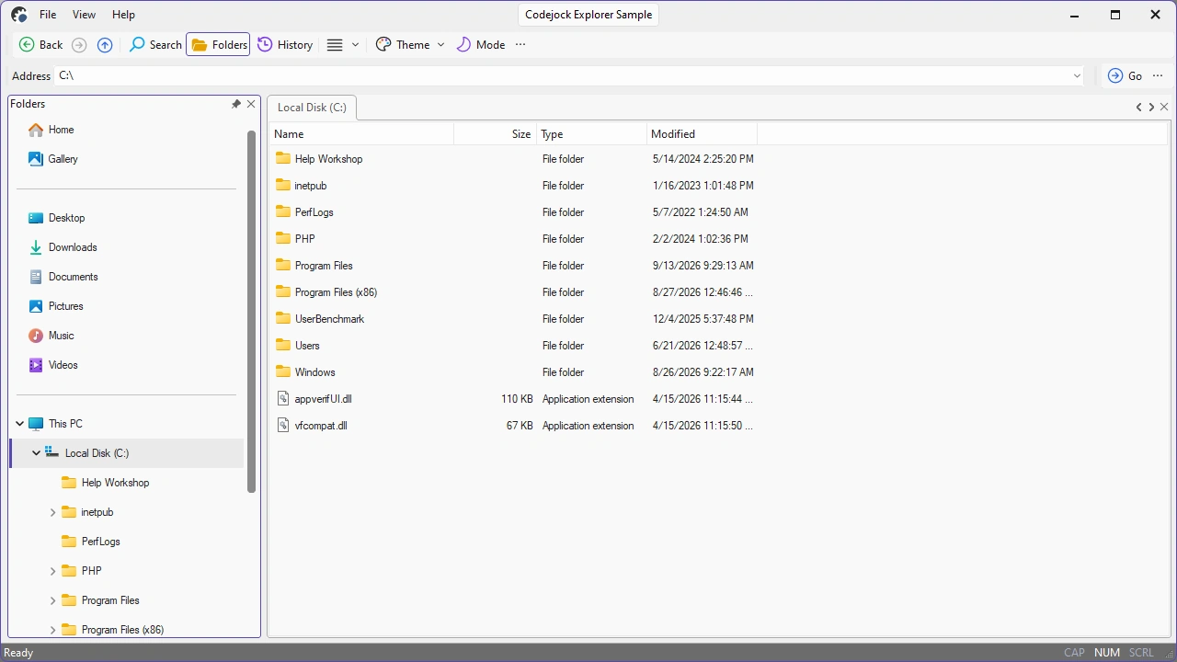Select the Local Disk (C:) tab
The image size is (1177, 662).
click(x=312, y=108)
